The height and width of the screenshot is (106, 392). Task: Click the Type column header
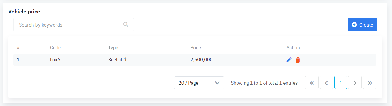click(113, 48)
